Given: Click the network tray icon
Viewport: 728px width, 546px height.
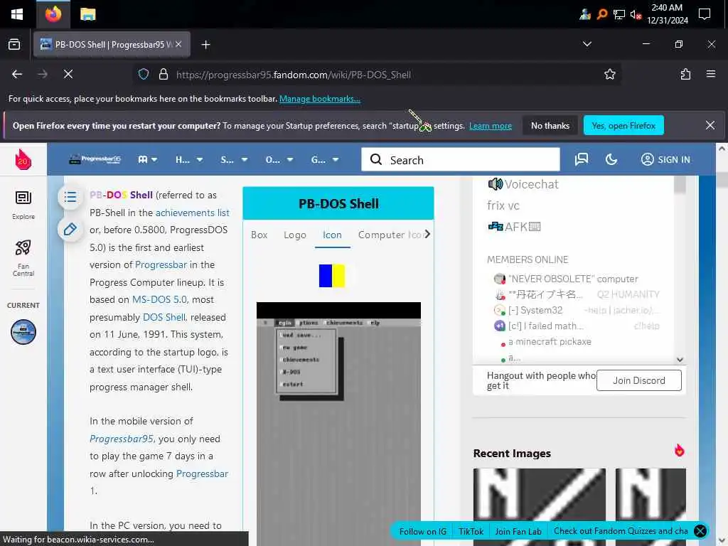Looking at the screenshot, I should point(619,14).
